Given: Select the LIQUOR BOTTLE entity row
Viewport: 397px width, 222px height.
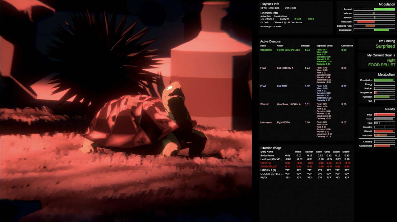Looking at the screenshot, I should click(272, 174).
